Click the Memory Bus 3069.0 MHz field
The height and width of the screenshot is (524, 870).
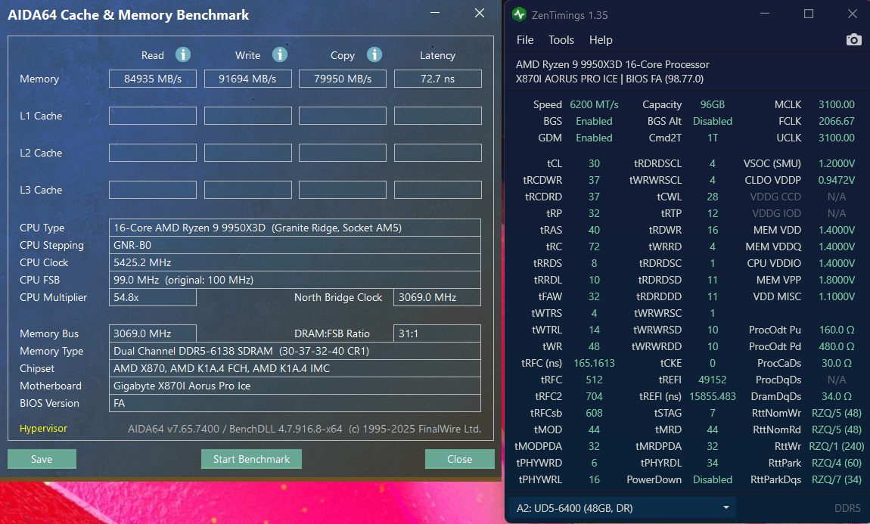pos(153,333)
